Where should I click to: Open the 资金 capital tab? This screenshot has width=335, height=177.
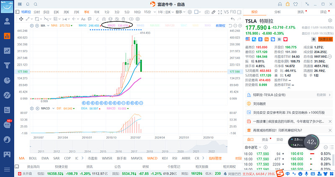pos(265,139)
